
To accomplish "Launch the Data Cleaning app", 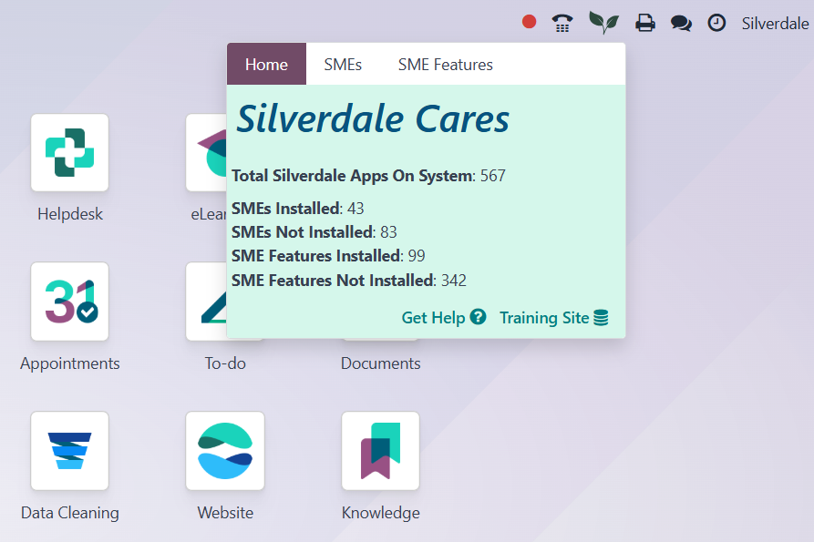I will (x=69, y=450).
